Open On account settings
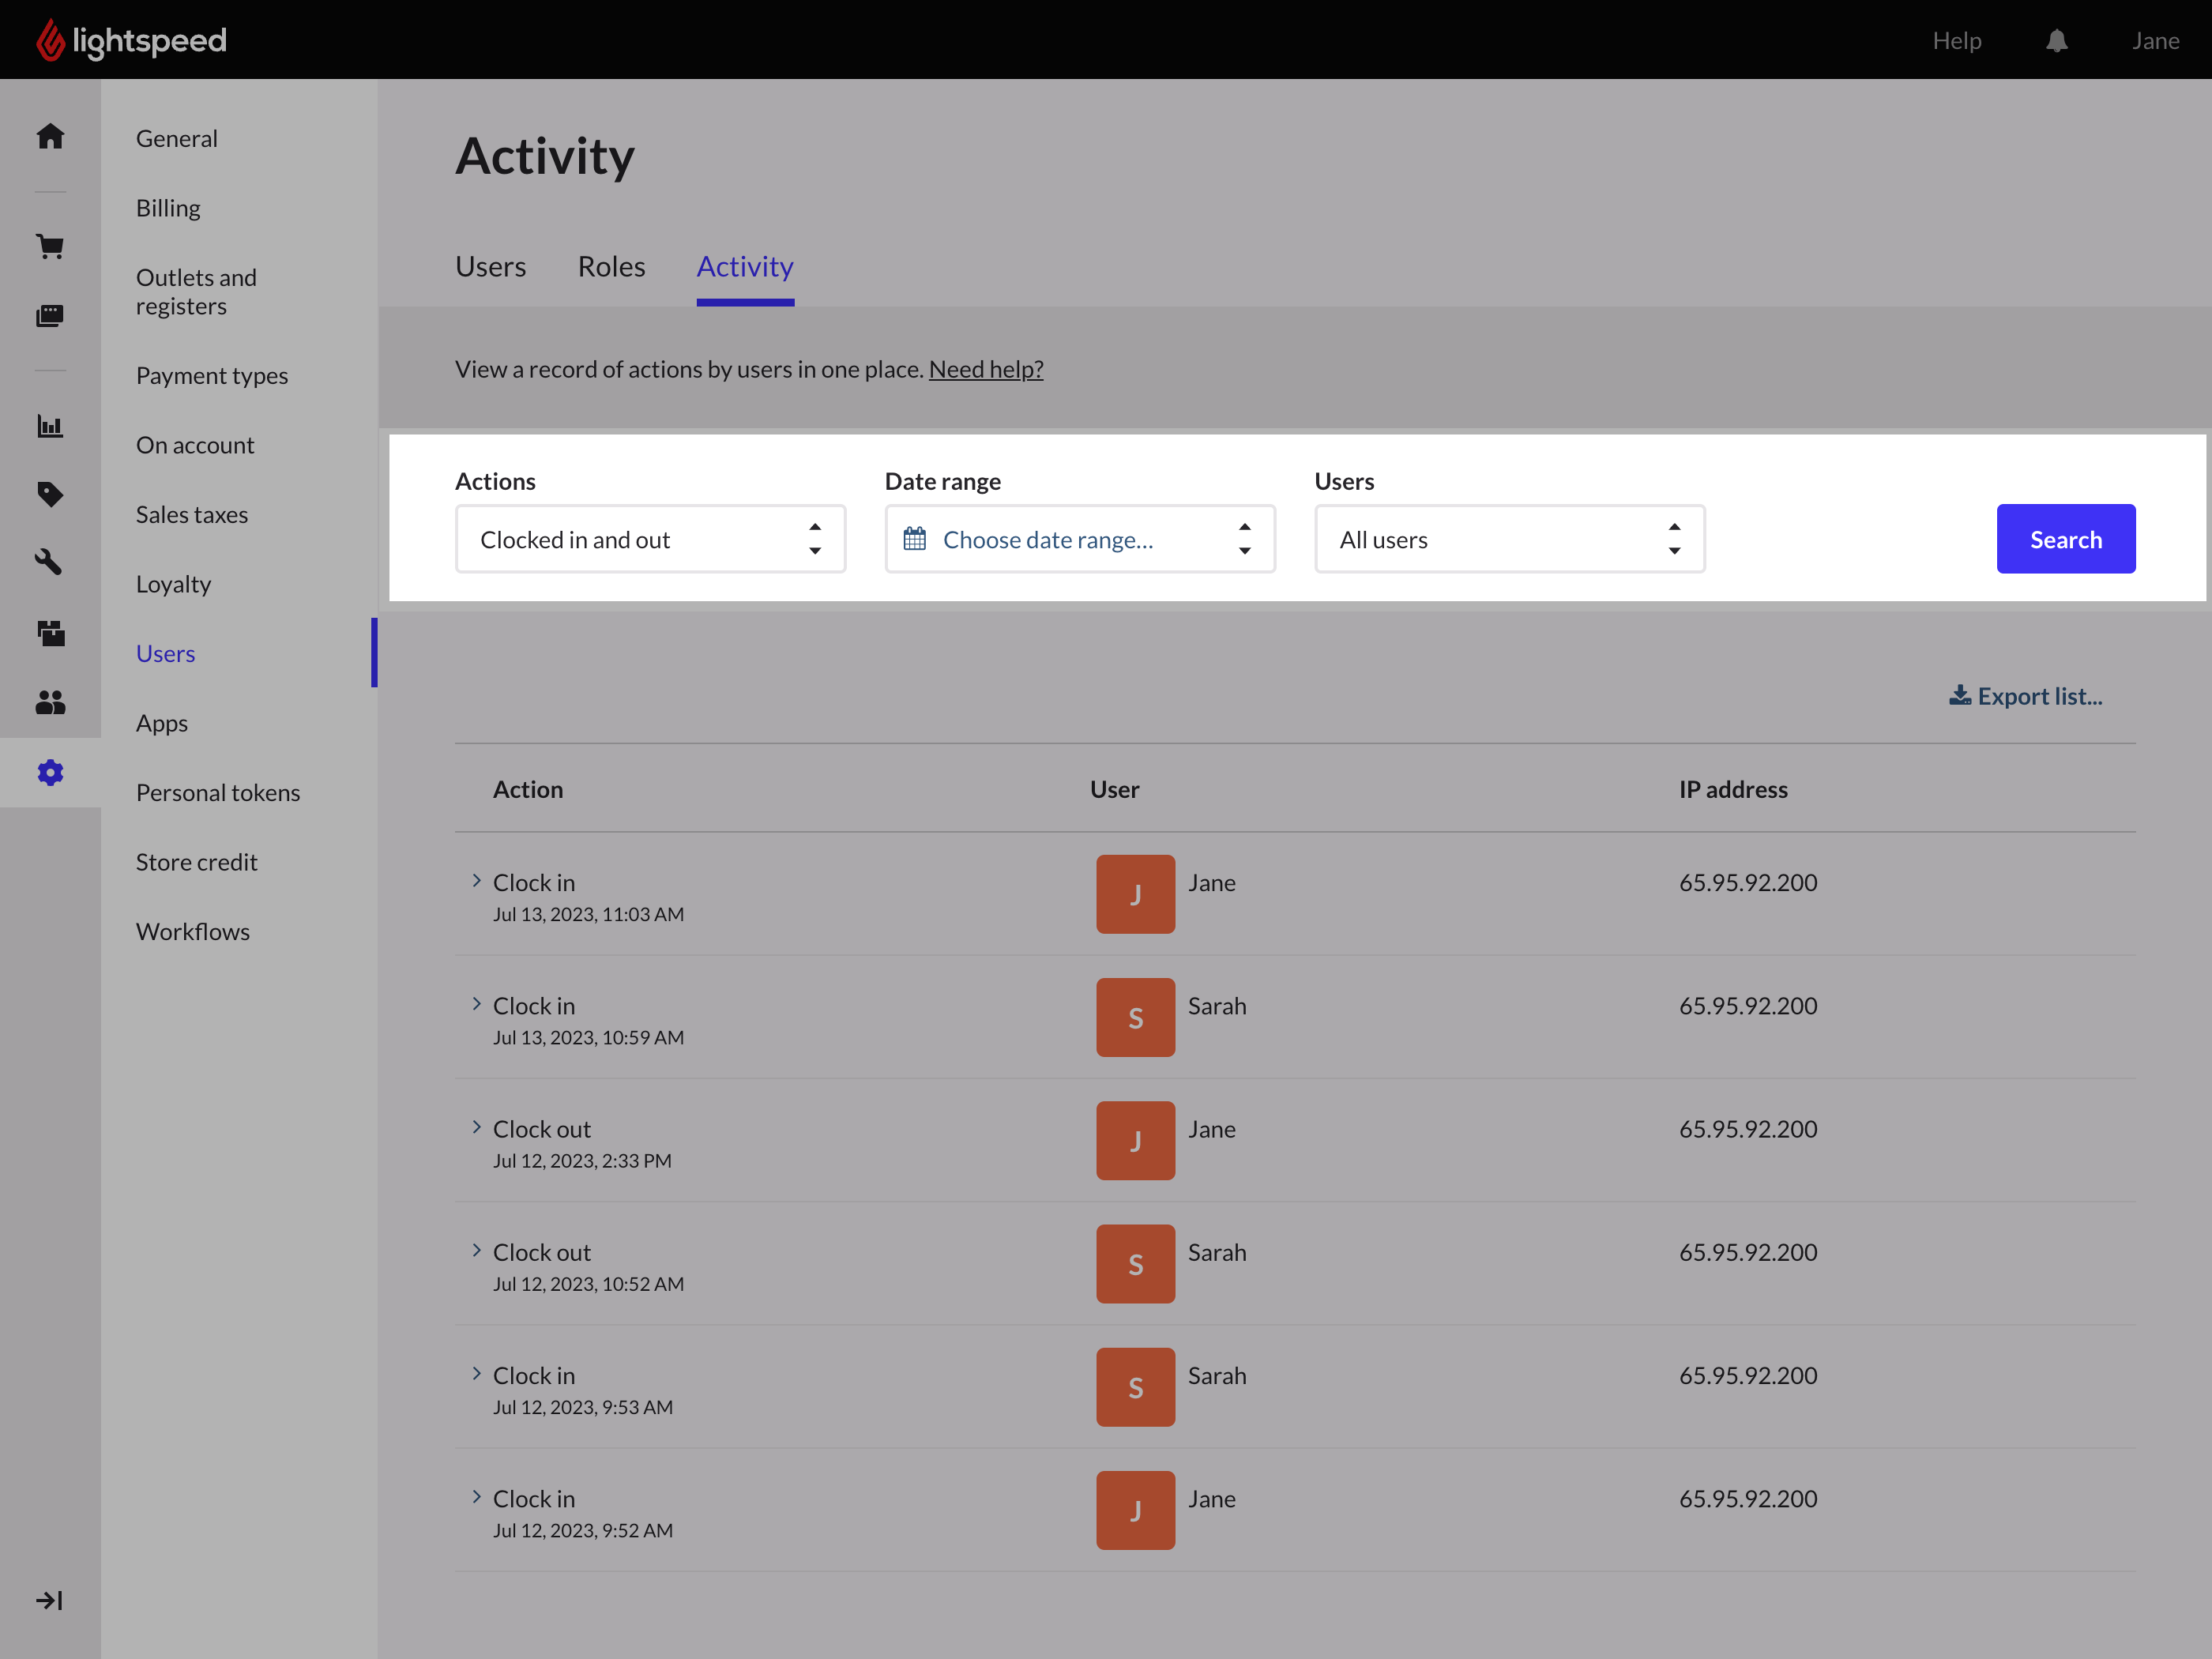The height and width of the screenshot is (1659, 2212). [194, 445]
